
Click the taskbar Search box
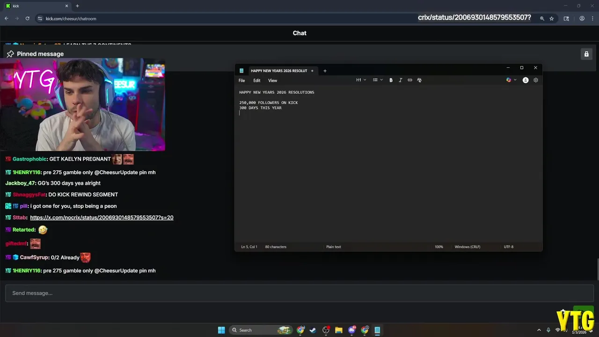261,330
